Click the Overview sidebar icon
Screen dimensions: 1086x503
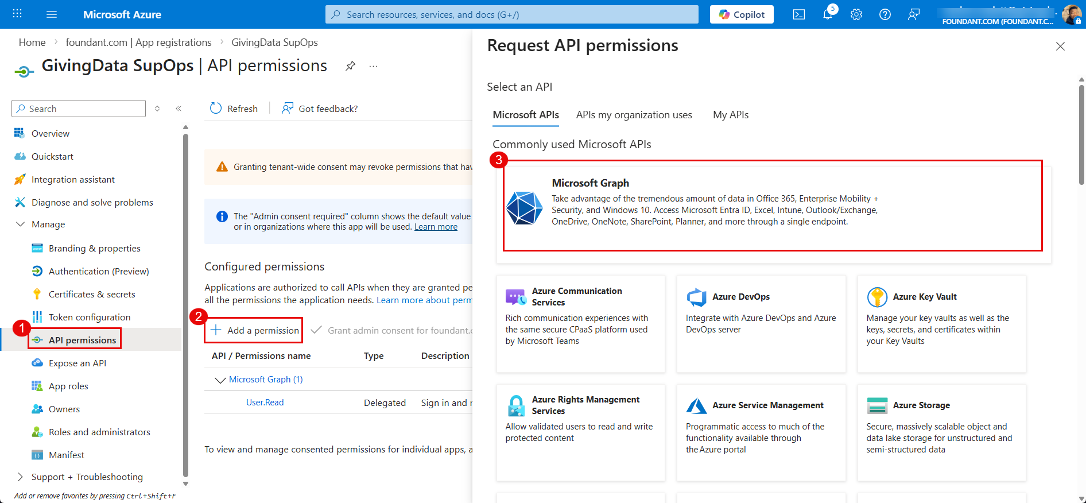tap(20, 133)
